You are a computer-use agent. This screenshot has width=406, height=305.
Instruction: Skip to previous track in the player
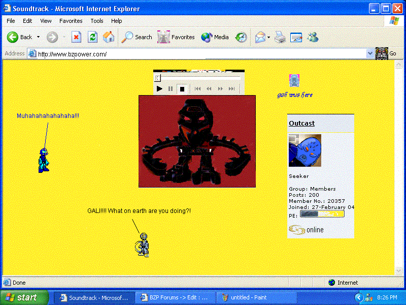(197, 89)
